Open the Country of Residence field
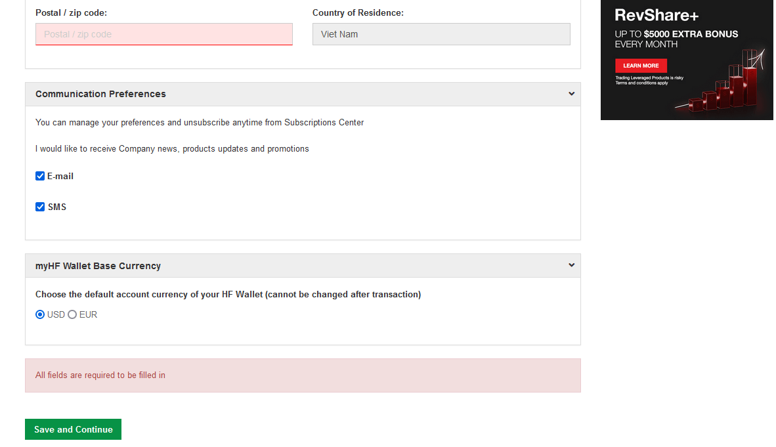This screenshot has height=447, width=776. click(441, 34)
